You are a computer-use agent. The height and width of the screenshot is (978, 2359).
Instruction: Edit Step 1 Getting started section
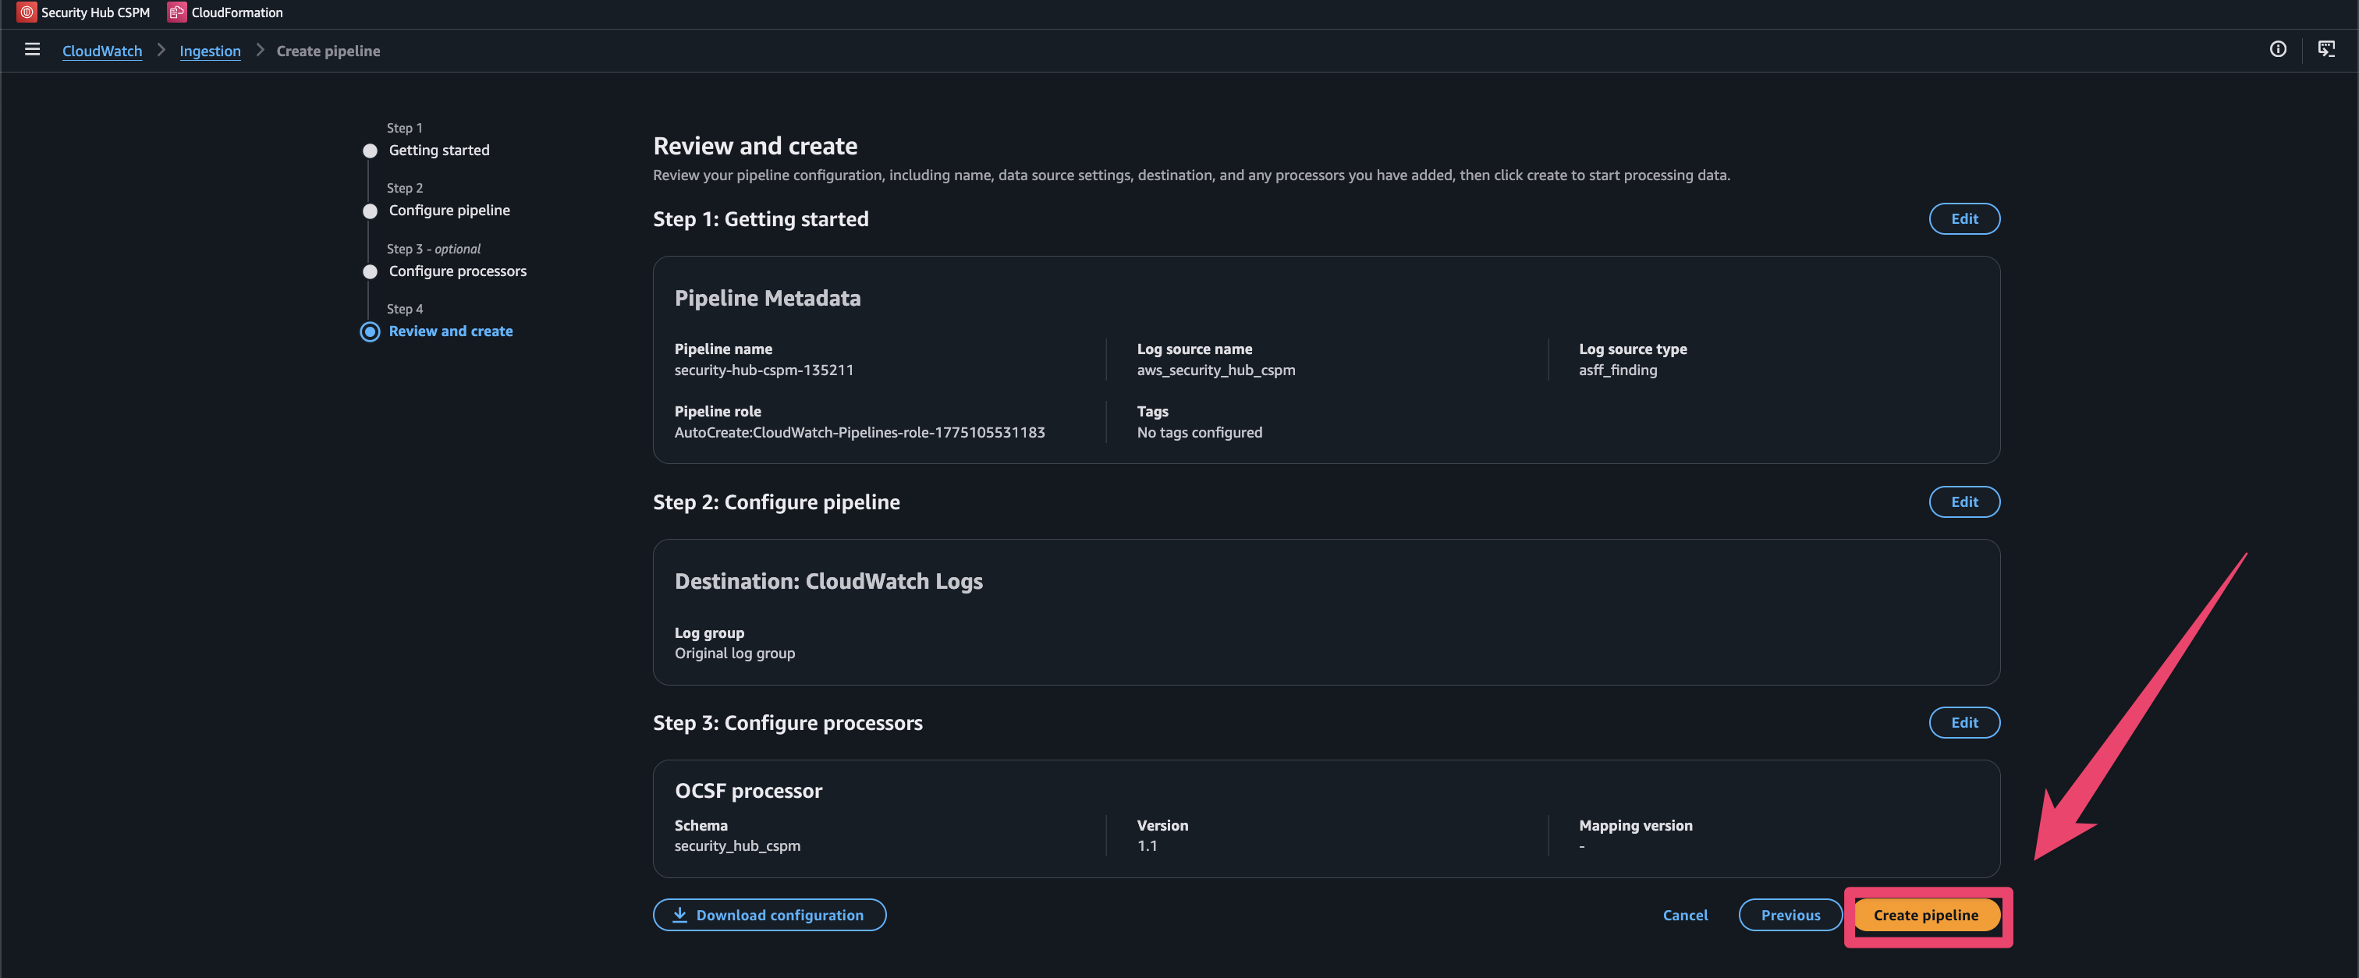click(1963, 219)
